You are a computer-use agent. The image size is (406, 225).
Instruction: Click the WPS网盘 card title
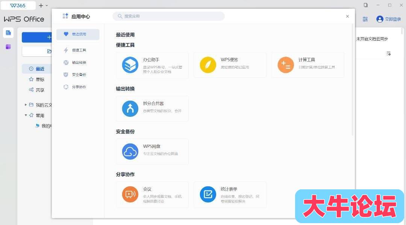click(x=152, y=146)
